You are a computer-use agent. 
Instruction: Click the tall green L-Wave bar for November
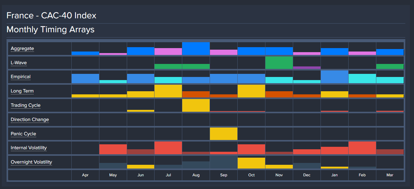(279, 63)
